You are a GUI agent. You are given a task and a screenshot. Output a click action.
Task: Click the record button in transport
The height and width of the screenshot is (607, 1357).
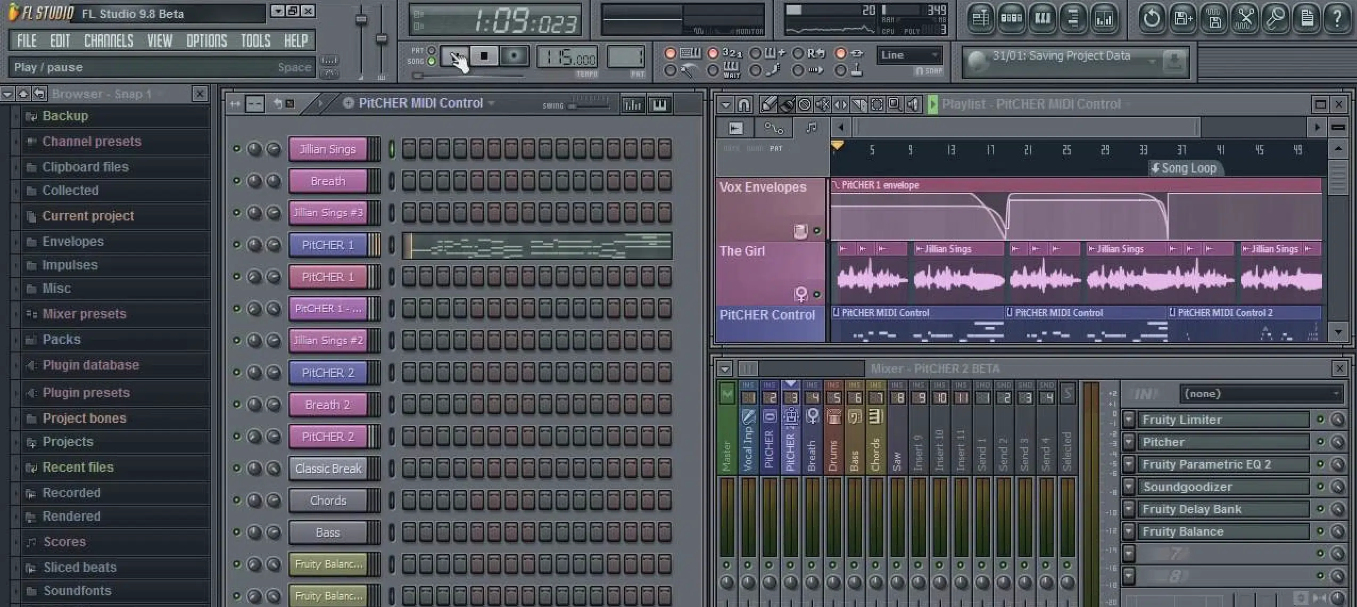(514, 55)
